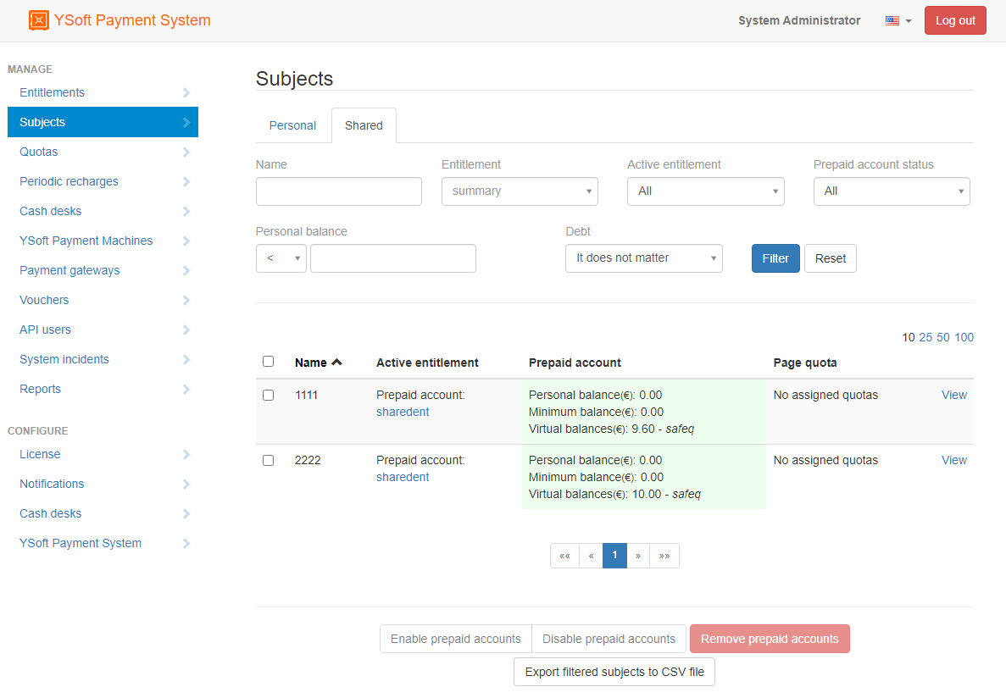Click chevron icon next to Entitlements
This screenshot has width=1006, height=698.
[x=186, y=93]
